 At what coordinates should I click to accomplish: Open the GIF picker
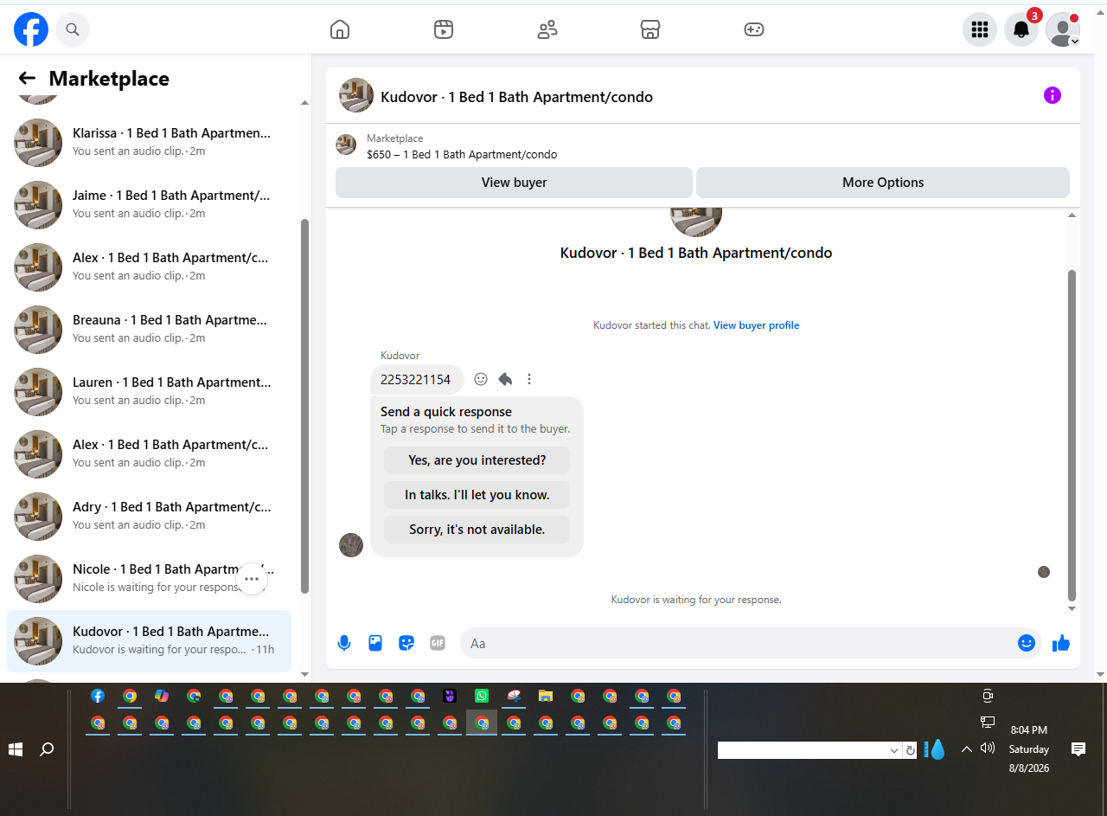click(x=438, y=643)
